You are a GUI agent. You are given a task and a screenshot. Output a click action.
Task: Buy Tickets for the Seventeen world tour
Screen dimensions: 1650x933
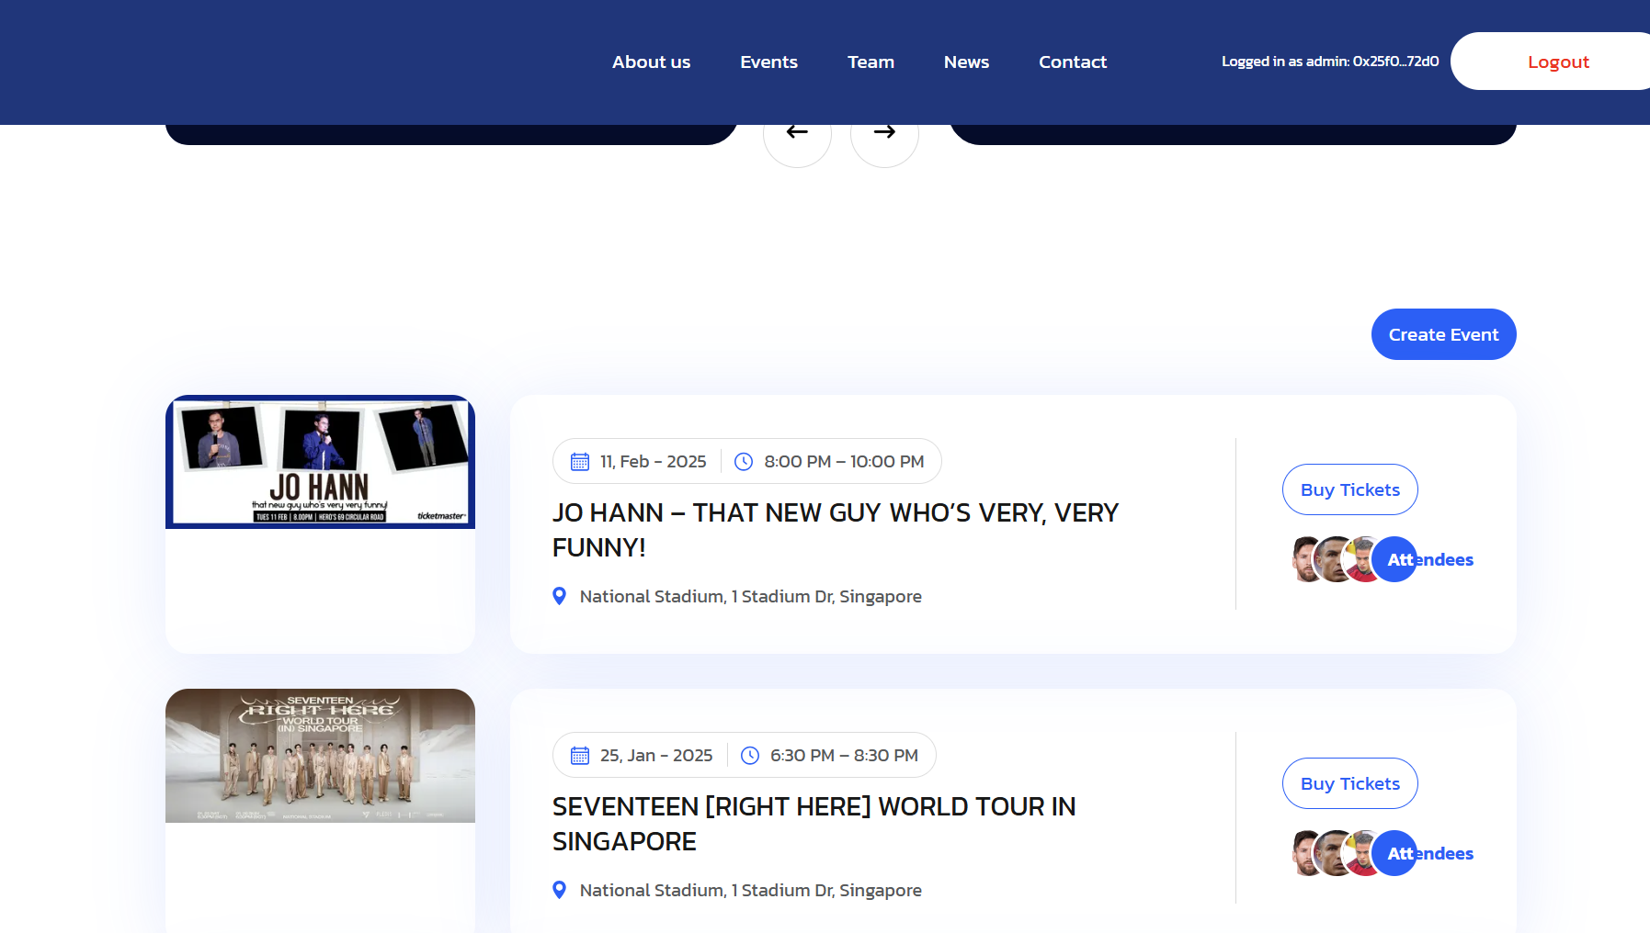coord(1349,783)
